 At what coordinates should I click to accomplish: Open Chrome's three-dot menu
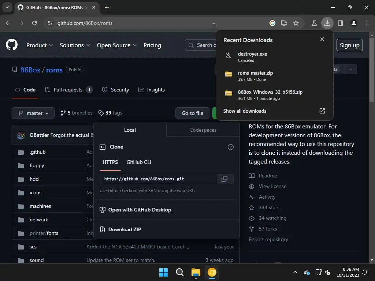point(367,23)
